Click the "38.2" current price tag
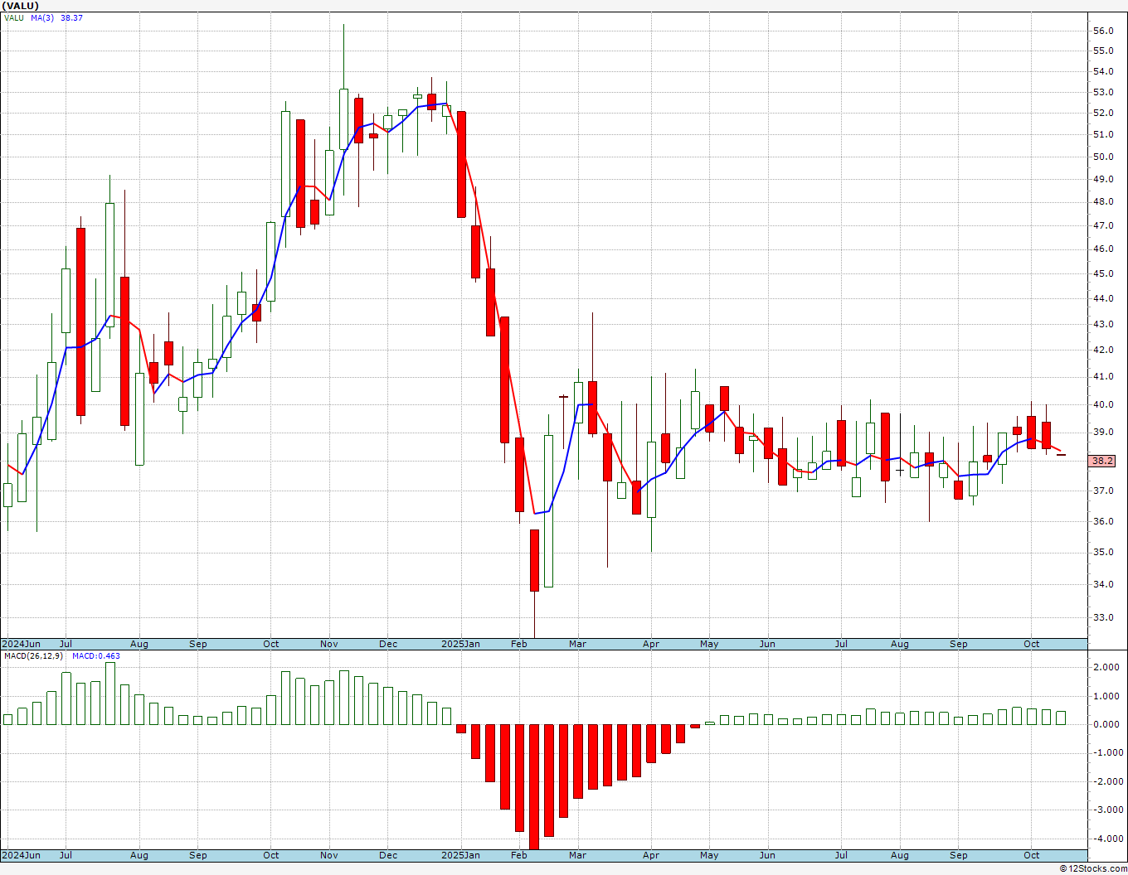 [1103, 461]
